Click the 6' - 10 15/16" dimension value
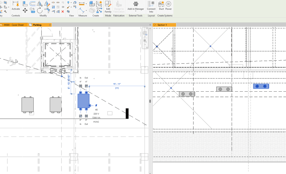The height and width of the screenshot is (174, 286). click(x=69, y=82)
